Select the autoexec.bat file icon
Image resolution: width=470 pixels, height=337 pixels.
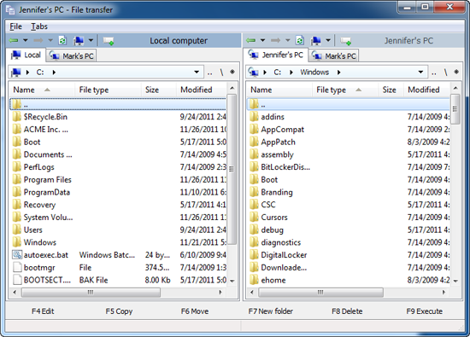pos(17,255)
